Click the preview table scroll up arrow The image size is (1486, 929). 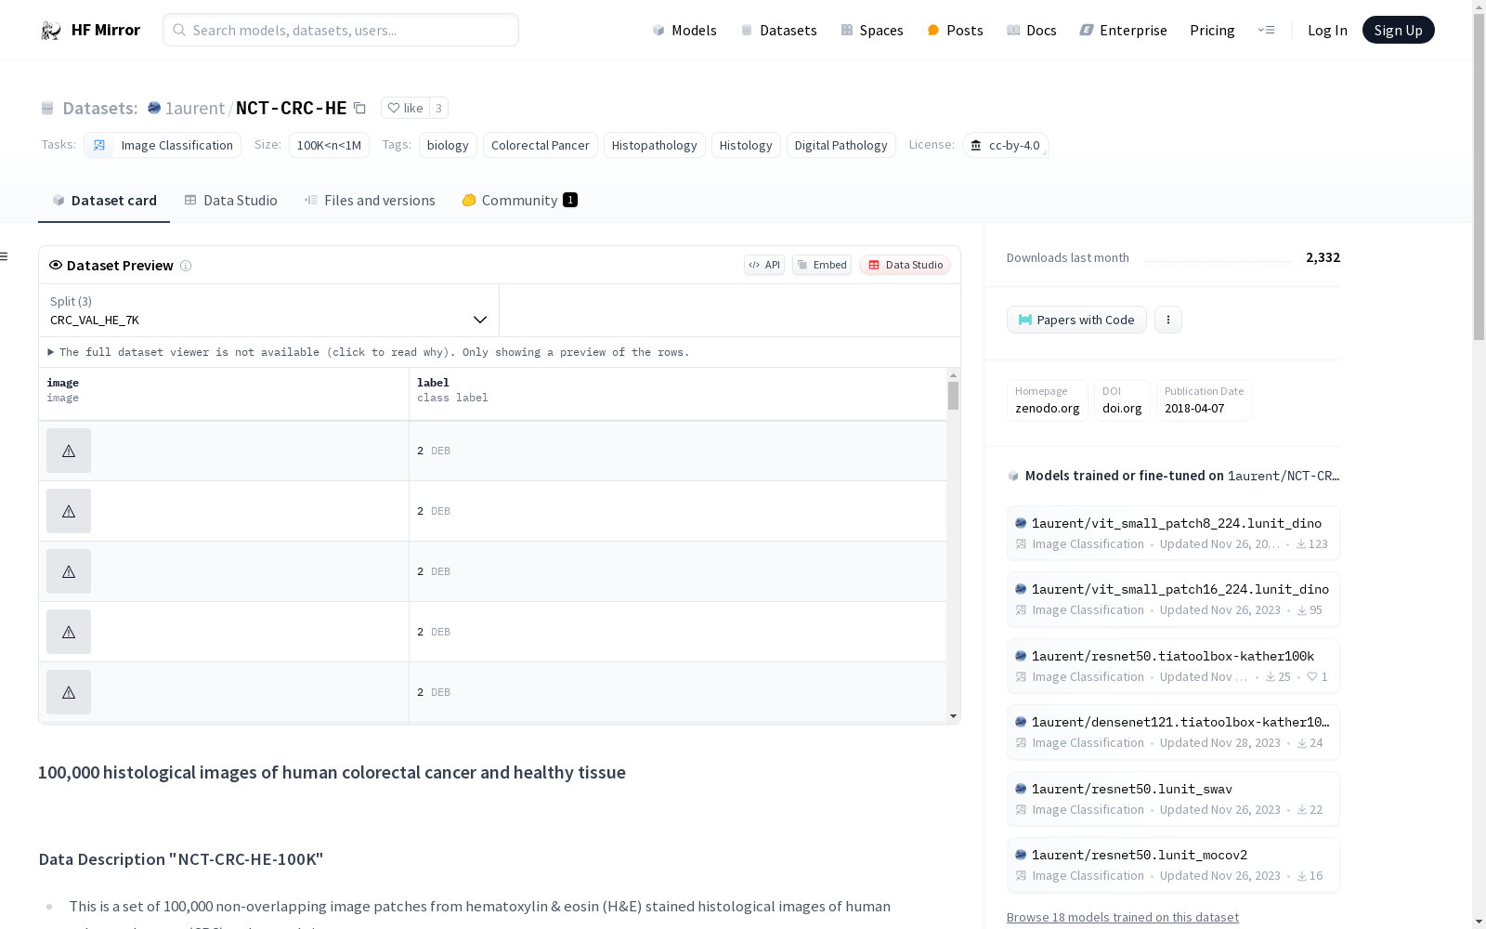click(953, 375)
